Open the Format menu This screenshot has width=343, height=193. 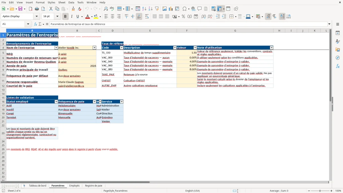pyautogui.click(x=40, y=2)
